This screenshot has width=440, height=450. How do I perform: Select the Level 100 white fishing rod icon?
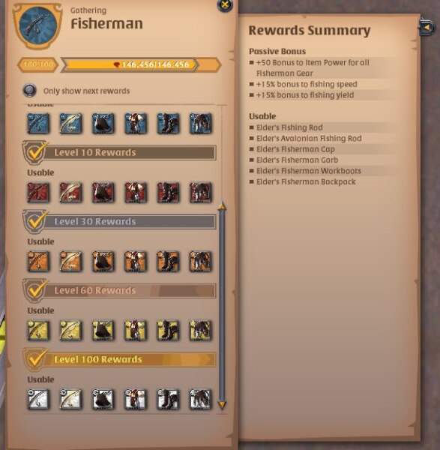coord(38,399)
